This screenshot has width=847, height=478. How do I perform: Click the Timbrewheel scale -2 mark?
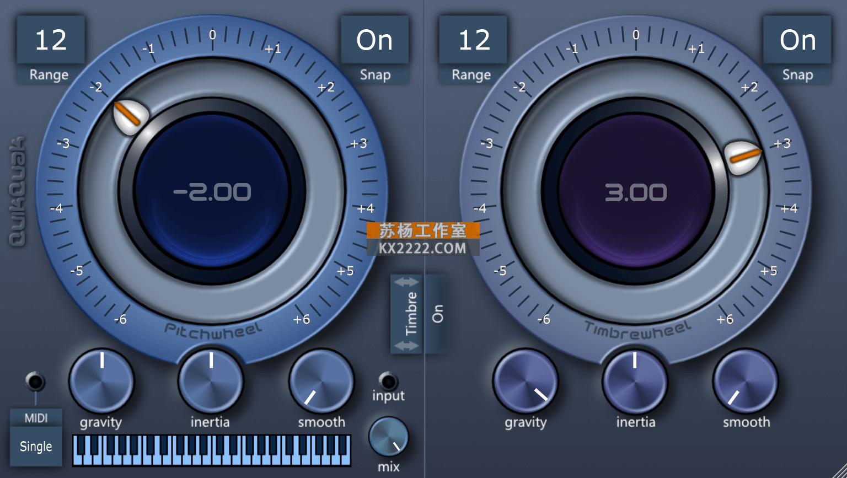519,87
